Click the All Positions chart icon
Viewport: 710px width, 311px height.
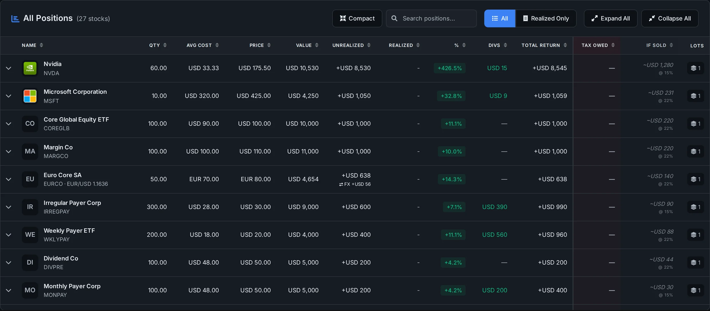click(15, 19)
